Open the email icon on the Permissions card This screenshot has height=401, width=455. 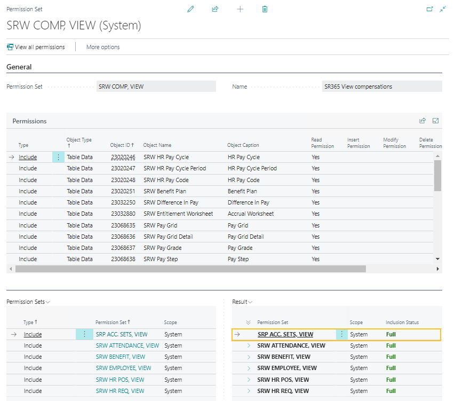tap(435, 121)
